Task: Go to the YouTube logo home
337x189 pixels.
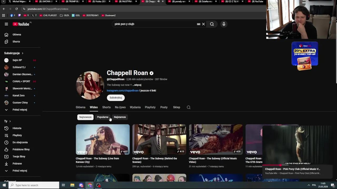Action: (x=21, y=24)
